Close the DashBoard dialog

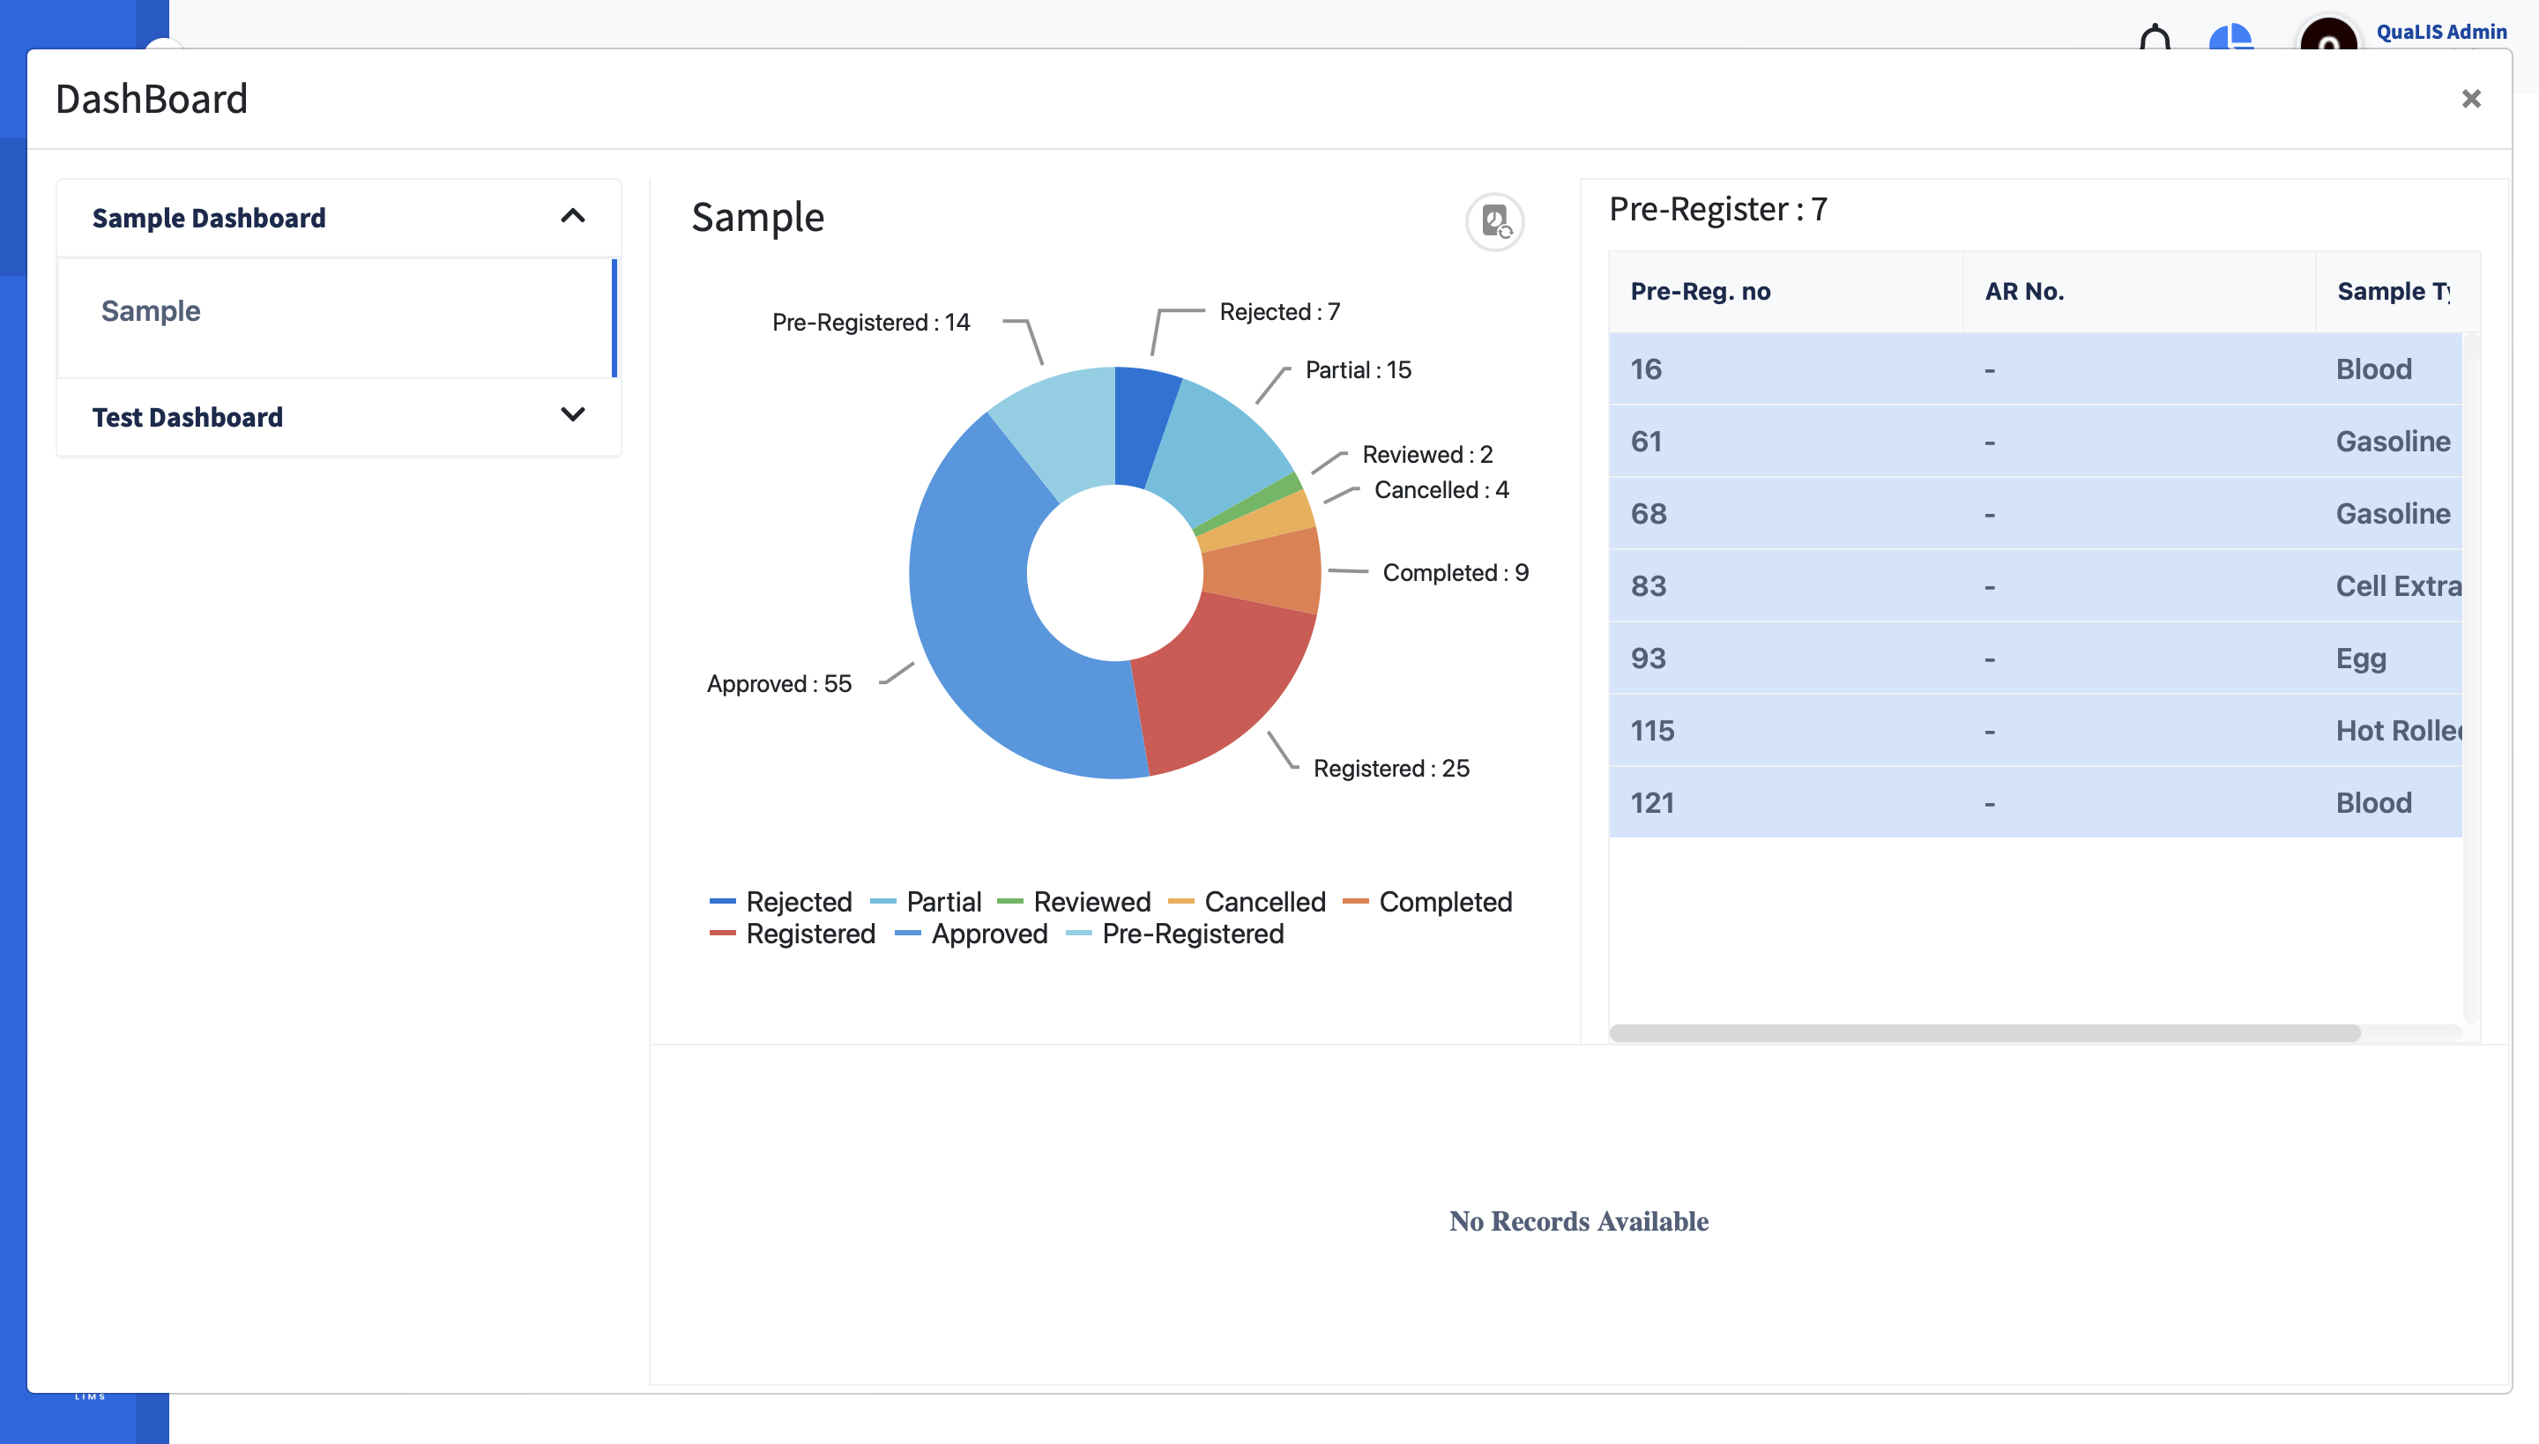2472,97
